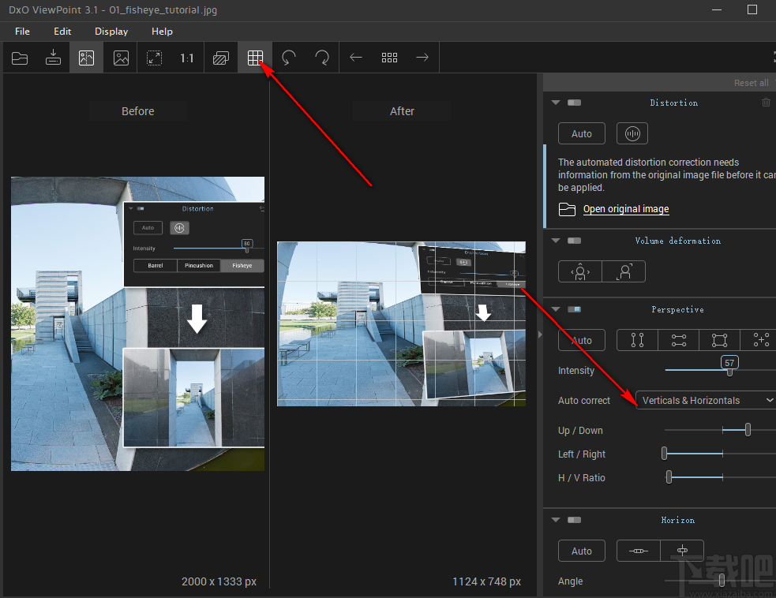Click the Before image preview
This screenshot has width=776, height=598.
137,323
